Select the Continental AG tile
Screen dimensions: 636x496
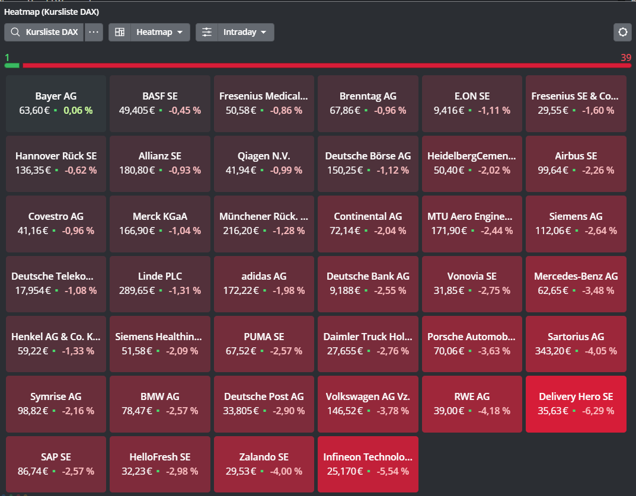368,224
